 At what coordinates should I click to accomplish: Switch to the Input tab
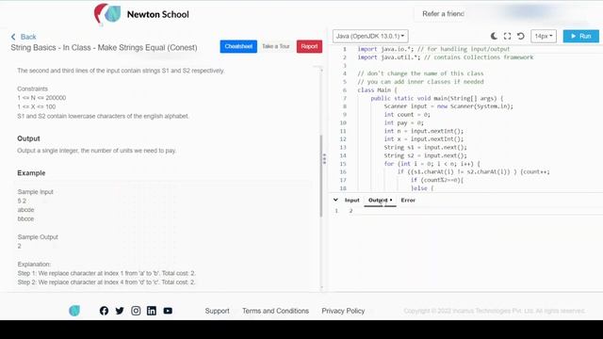pyautogui.click(x=351, y=201)
